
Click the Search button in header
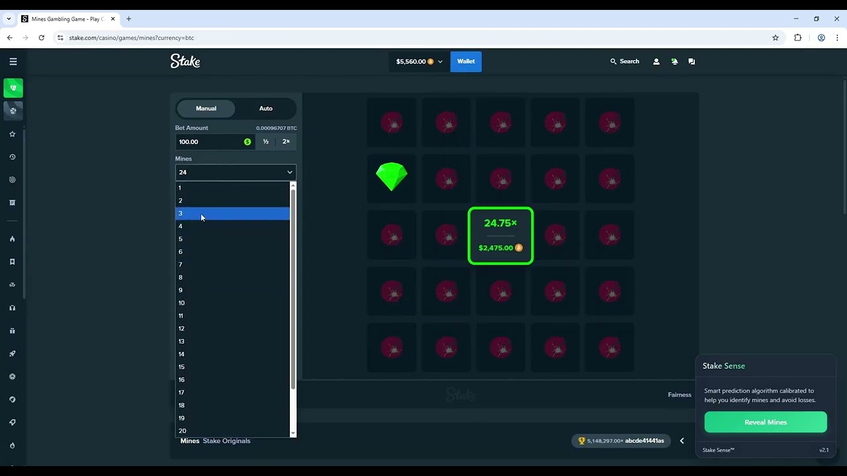[625, 61]
